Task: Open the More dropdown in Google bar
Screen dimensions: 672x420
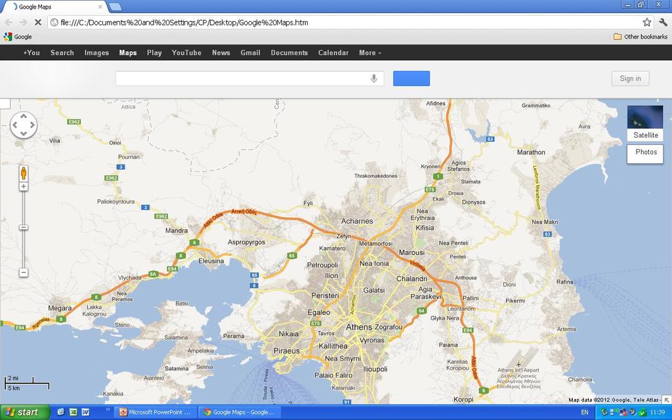Action: point(370,52)
